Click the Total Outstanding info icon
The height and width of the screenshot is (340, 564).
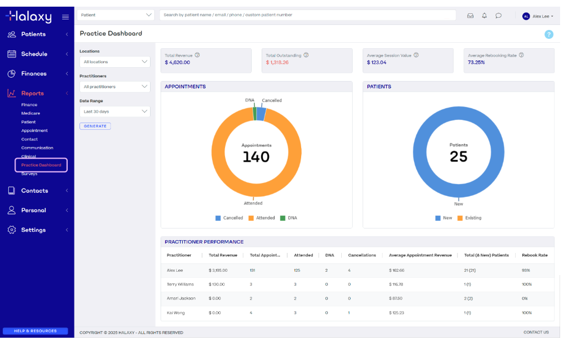306,55
